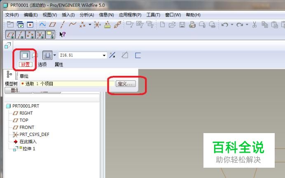Click the depth value field showing 216.51

tap(81, 55)
